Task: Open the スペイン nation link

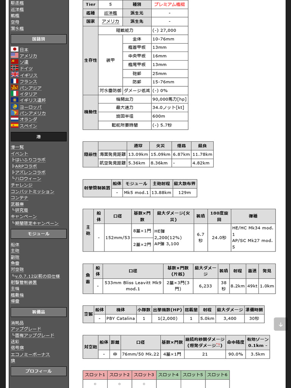Action: [x=28, y=126]
